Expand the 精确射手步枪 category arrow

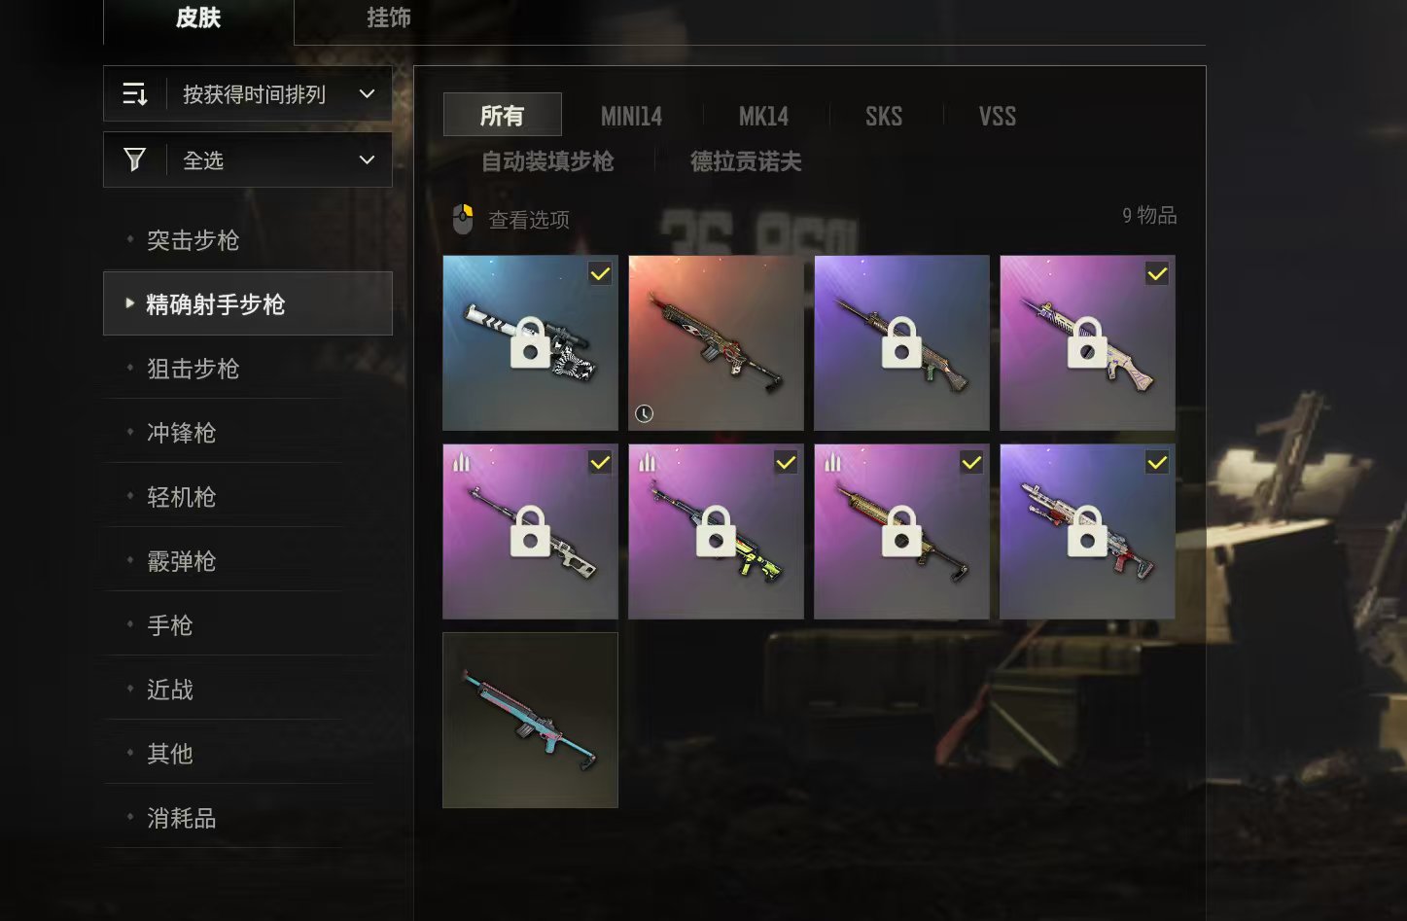(130, 303)
